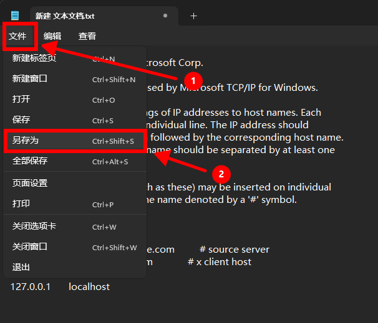This screenshot has width=378, height=323.
Task: Open the 编辑 menu
Action: [x=52, y=36]
